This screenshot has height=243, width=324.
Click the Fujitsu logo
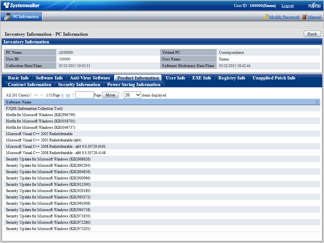314,6
